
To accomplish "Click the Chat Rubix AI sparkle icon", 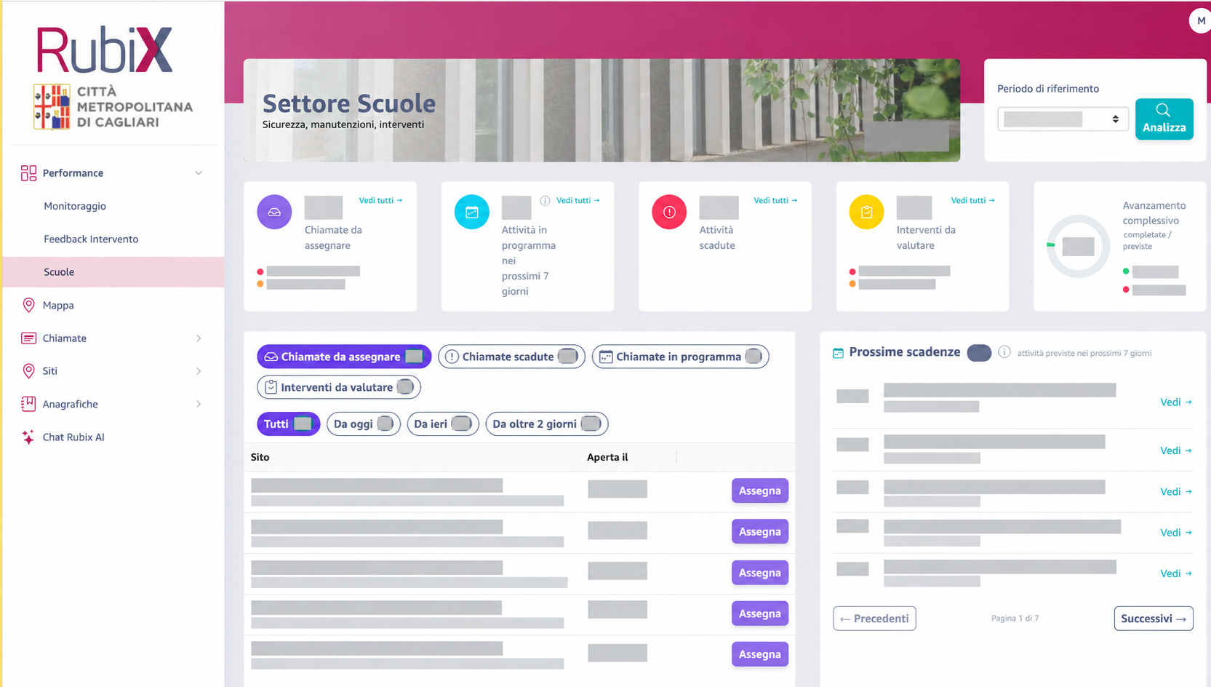I will [x=28, y=437].
